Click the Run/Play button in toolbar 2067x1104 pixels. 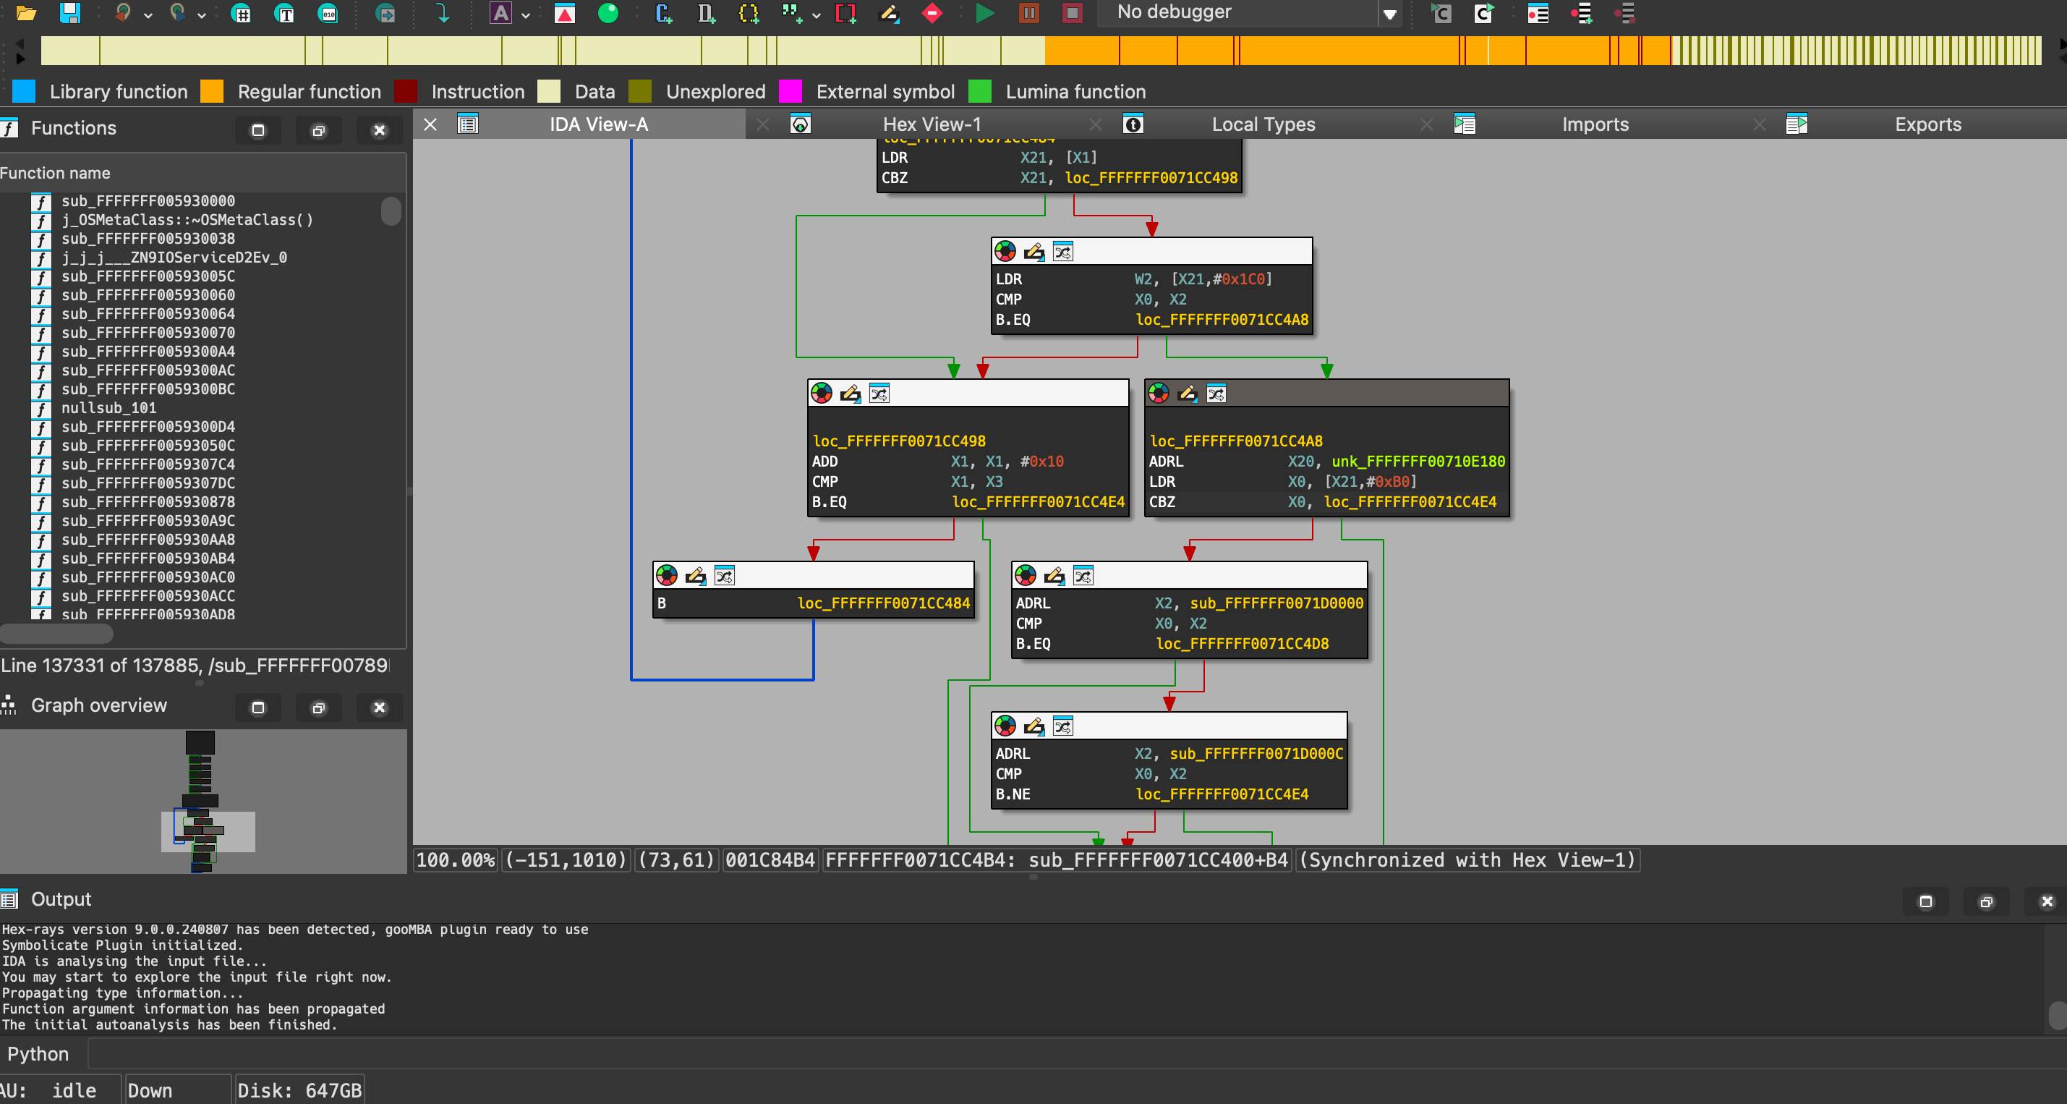[983, 15]
